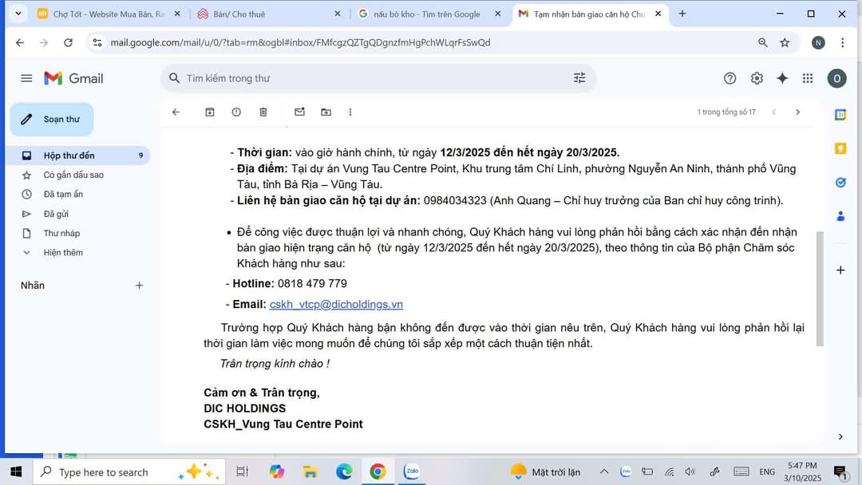The height and width of the screenshot is (485, 862).
Task: Open Task View on taskbar
Action: point(242,471)
